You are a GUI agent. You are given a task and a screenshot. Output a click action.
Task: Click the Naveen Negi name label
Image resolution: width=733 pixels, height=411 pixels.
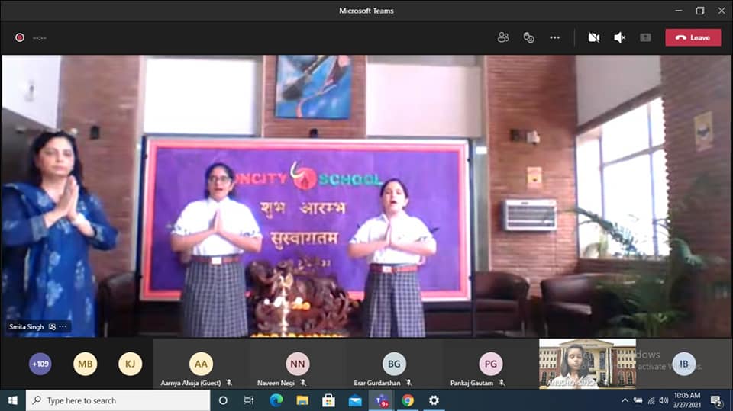pyautogui.click(x=276, y=383)
